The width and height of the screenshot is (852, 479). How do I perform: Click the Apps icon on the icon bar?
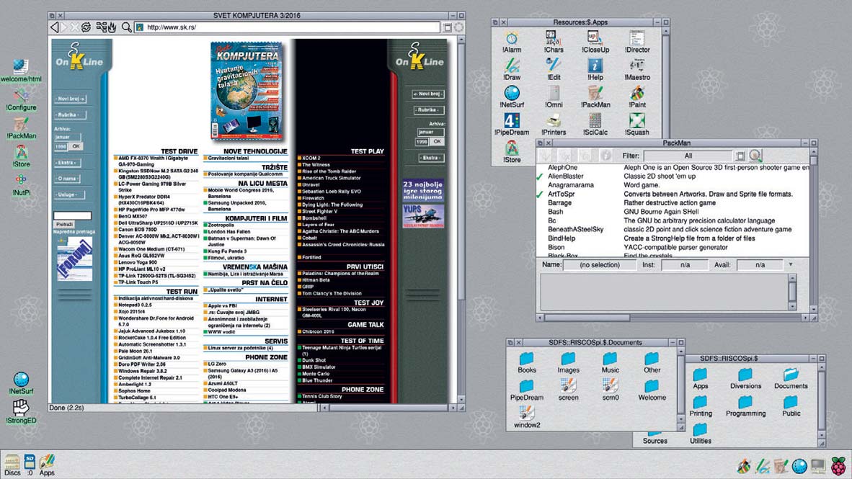[x=48, y=465]
